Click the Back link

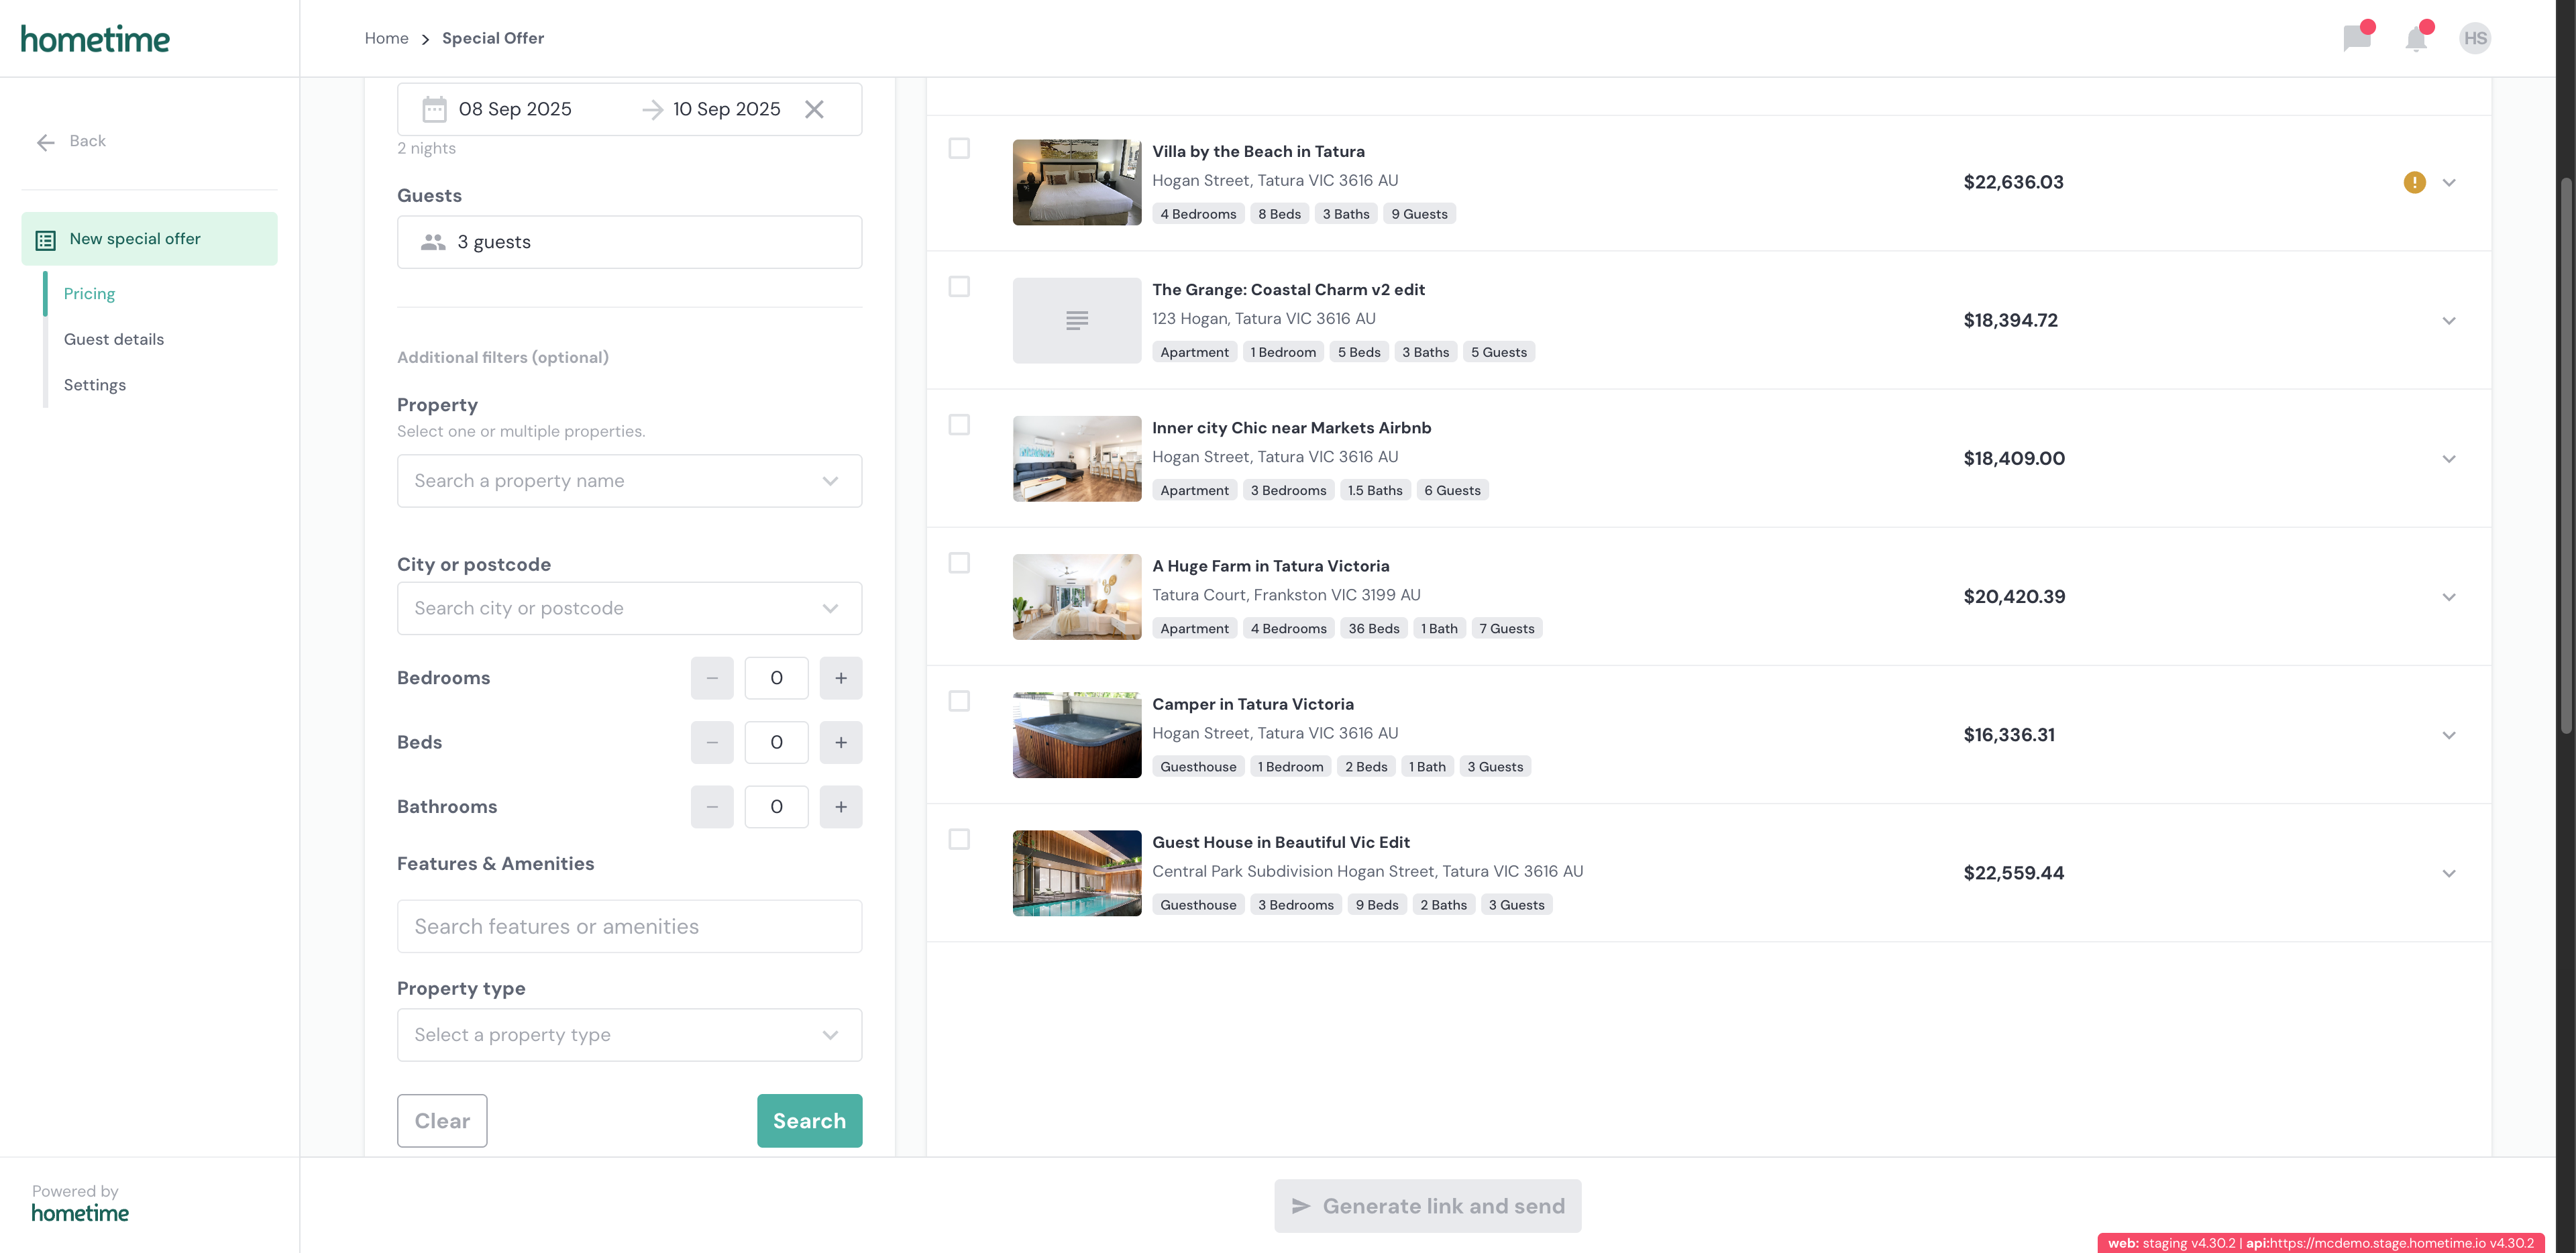click(87, 141)
